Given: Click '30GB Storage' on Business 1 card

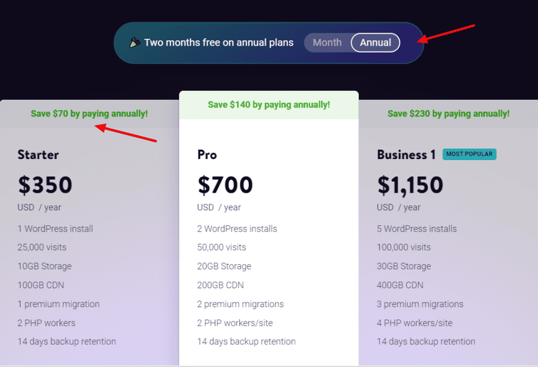Looking at the screenshot, I should (403, 266).
